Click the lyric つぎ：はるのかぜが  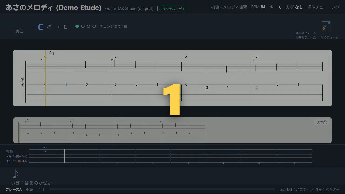point(31,183)
